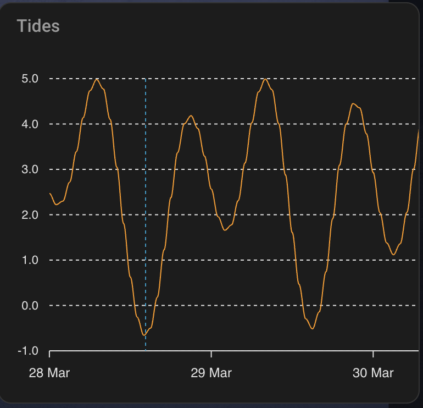Click the lowest tide trough on 28 Mar

144,334
